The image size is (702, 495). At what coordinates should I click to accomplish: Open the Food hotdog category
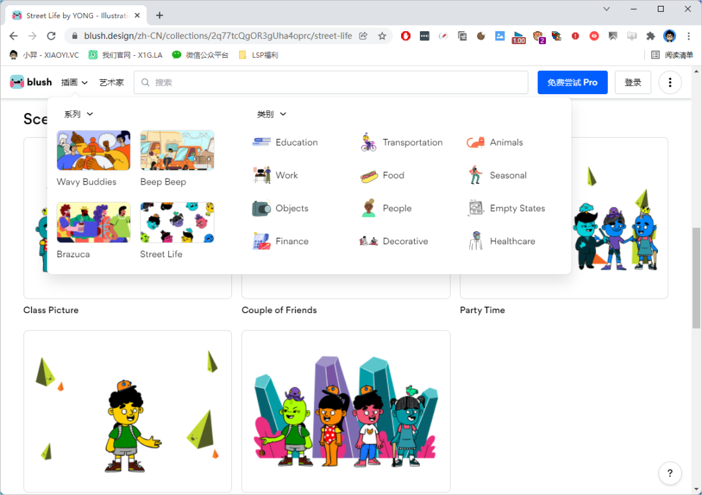coord(382,175)
